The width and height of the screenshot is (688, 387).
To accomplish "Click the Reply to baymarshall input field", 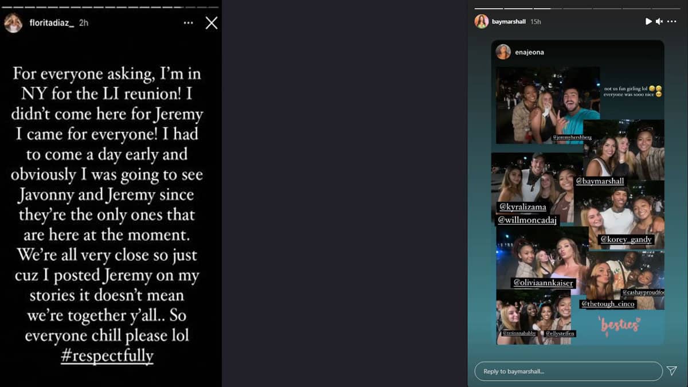I will point(568,372).
